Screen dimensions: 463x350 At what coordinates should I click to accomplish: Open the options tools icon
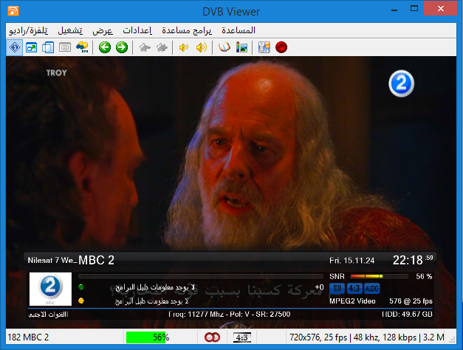(264, 47)
